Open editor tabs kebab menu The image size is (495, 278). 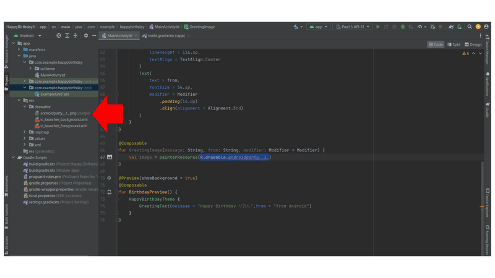(481, 36)
